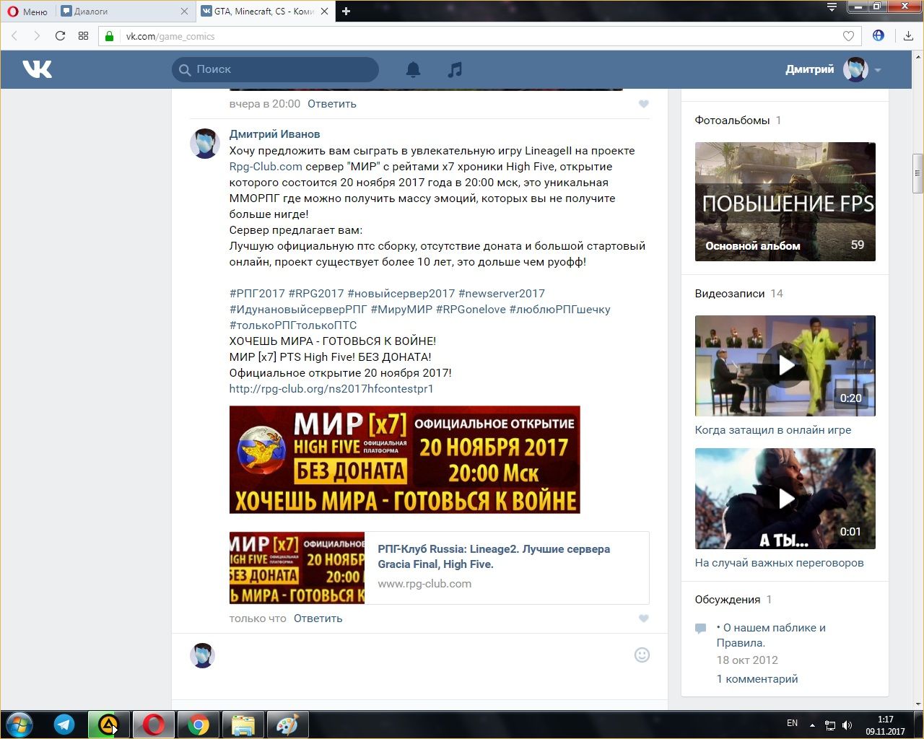Image resolution: width=924 pixels, height=739 pixels.
Task: Open Telegram from the taskbar
Action: tap(64, 725)
